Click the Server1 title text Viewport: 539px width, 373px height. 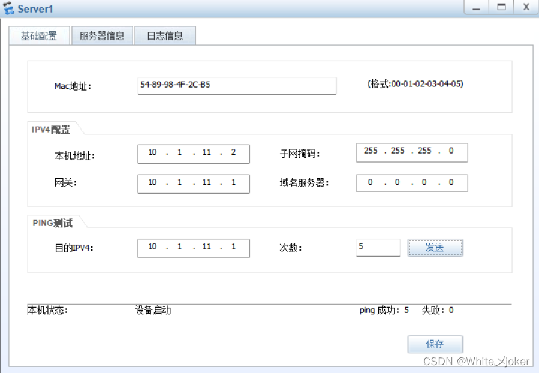[x=35, y=9]
